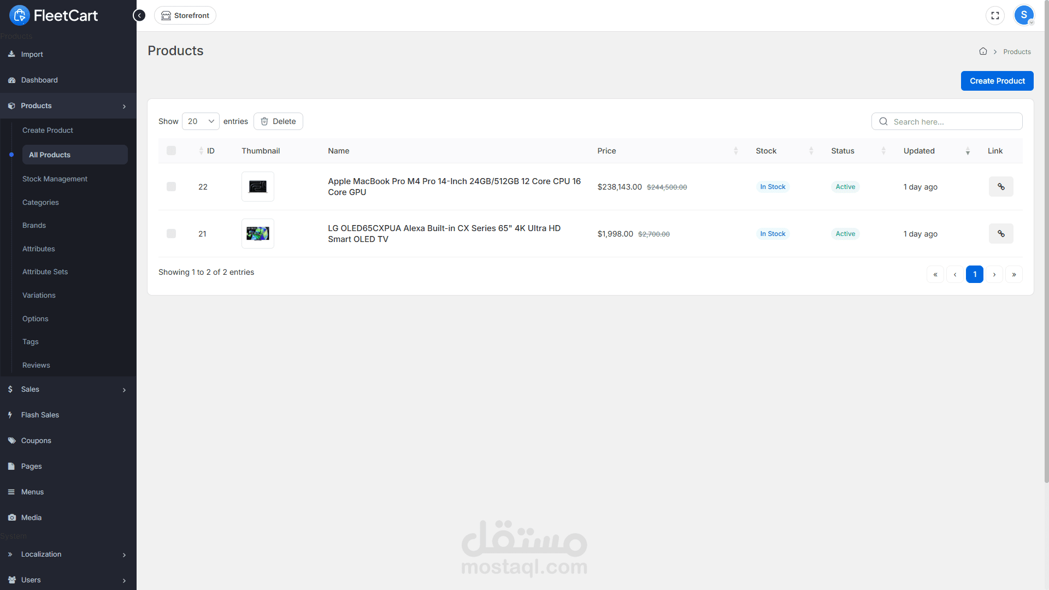This screenshot has height=590, width=1049.
Task: Click the product search input field
Action: click(x=953, y=122)
